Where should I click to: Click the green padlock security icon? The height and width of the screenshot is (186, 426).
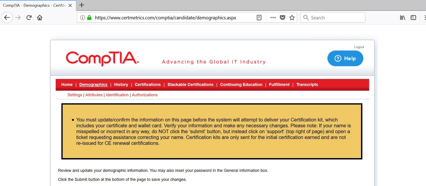tap(89, 18)
